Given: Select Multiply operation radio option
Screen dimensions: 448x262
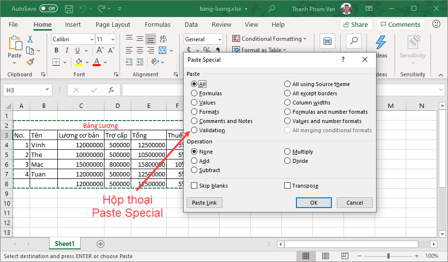Looking at the screenshot, I should (x=287, y=152).
